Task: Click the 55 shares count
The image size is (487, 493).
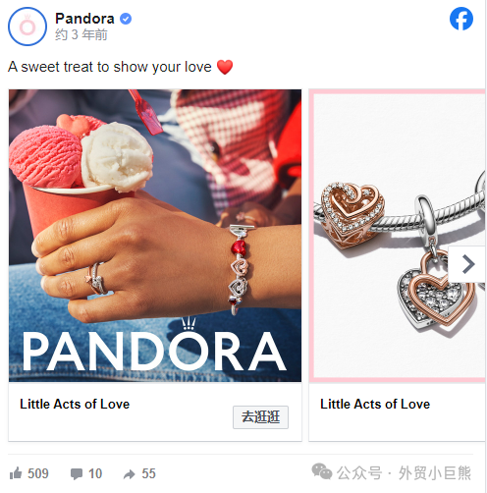Action: click(x=148, y=473)
